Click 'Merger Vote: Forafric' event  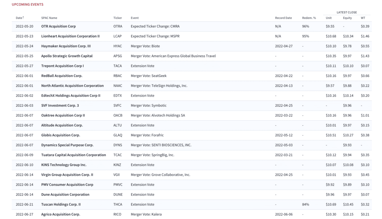(147, 135)
